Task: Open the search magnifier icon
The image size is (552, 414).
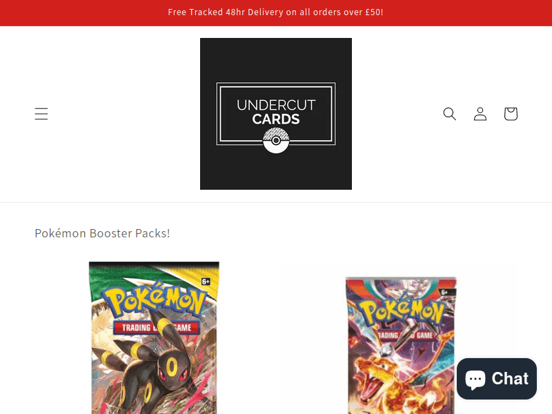Action: (x=450, y=114)
